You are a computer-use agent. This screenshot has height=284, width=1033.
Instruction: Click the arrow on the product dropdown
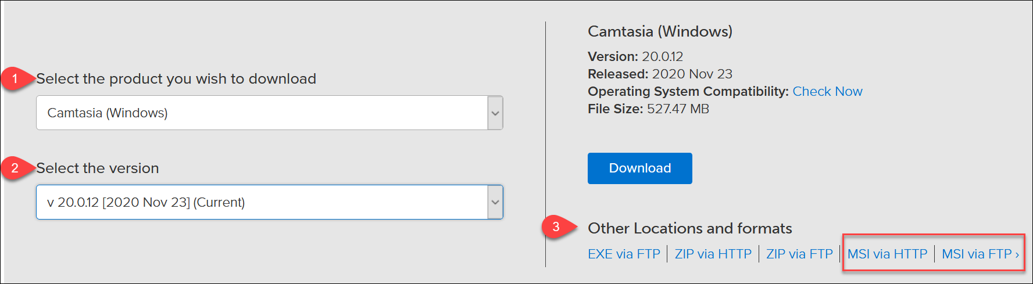tap(495, 113)
